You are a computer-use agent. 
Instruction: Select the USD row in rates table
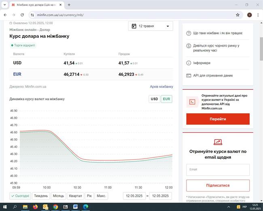91,63
